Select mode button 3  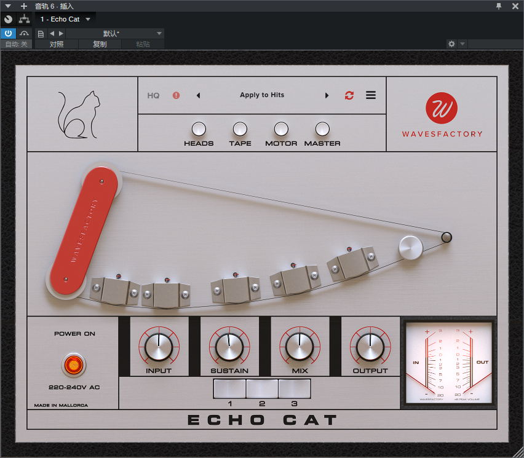[295, 389]
